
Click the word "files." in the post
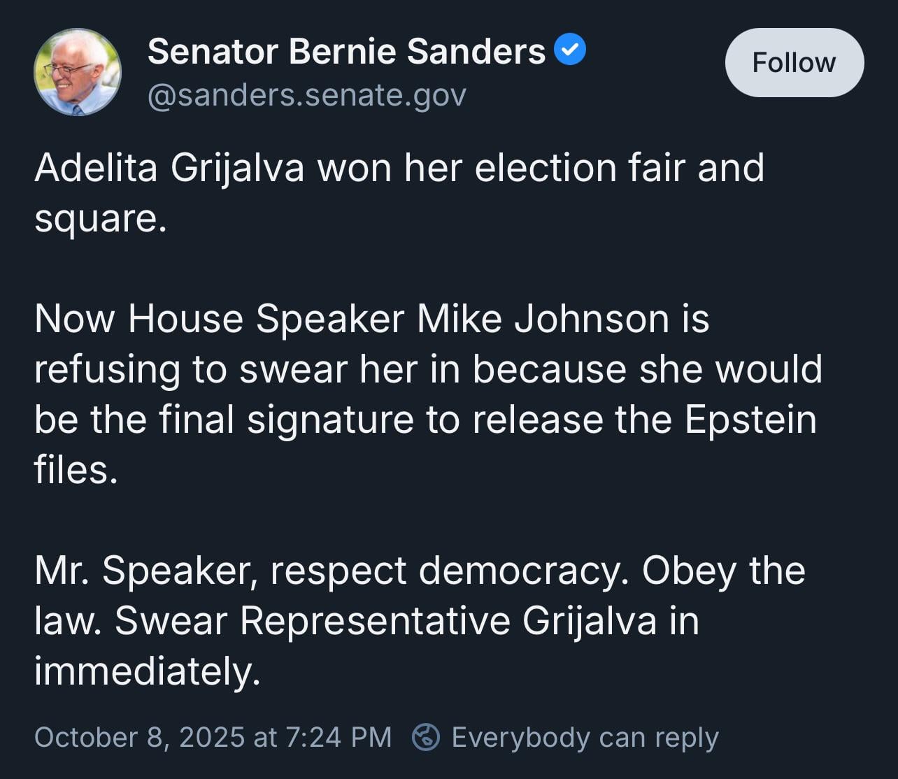76,470
